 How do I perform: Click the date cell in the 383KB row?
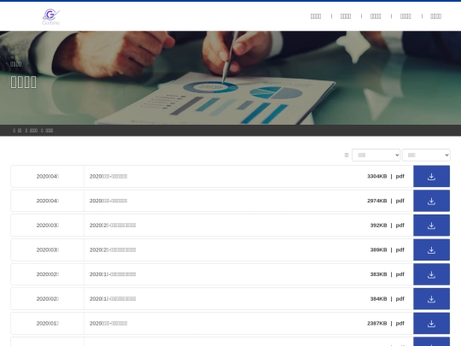pos(48,274)
